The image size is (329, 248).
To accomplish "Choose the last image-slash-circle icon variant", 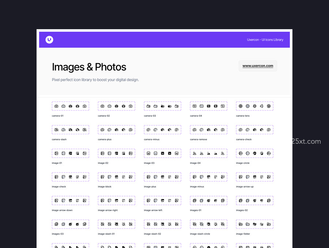I will tap(223, 224).
